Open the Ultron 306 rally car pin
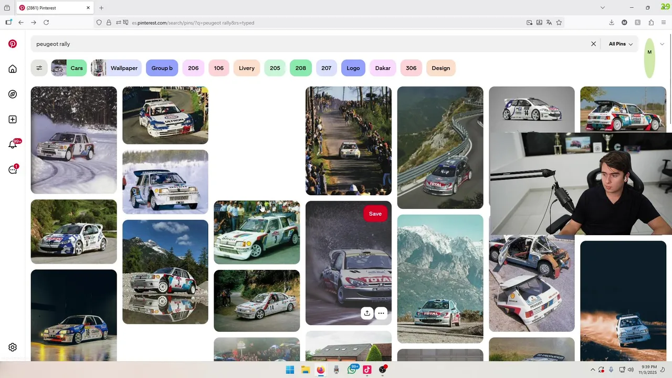672x378 pixels. (165, 115)
